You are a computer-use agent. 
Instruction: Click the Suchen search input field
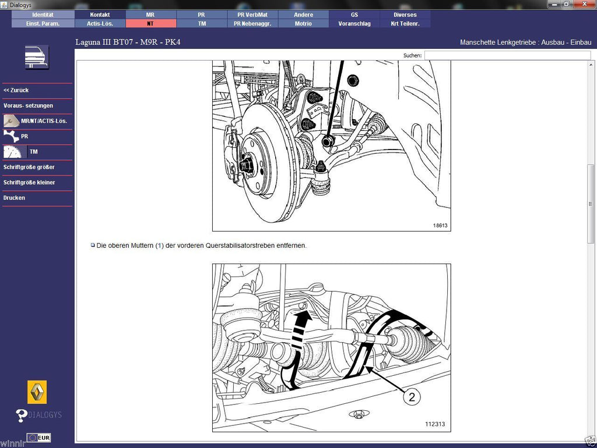click(508, 55)
